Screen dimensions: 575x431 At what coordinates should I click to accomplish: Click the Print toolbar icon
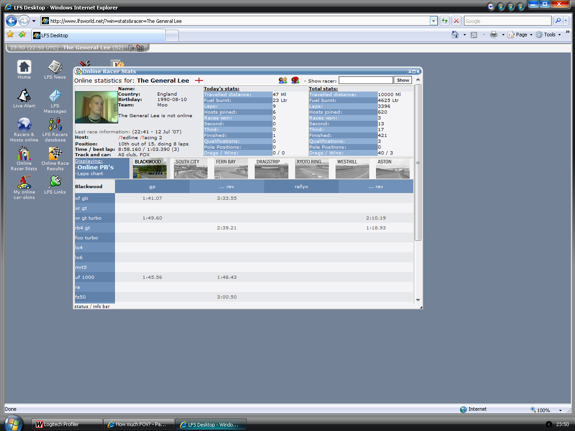coord(494,35)
